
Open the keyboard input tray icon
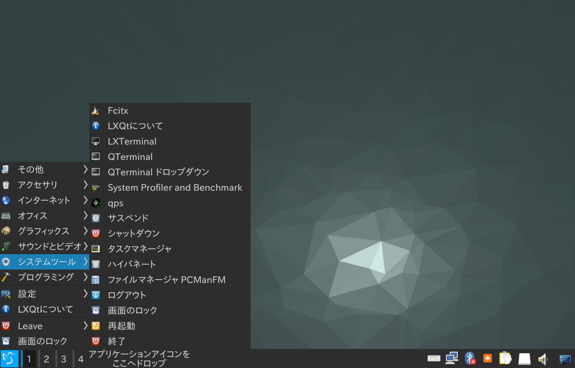[434, 359]
